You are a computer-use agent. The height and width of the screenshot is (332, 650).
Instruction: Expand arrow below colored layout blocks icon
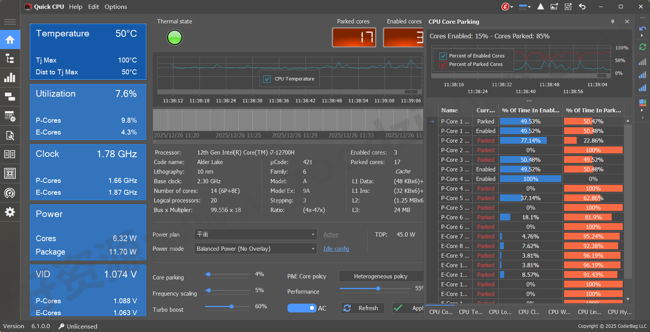point(642,110)
